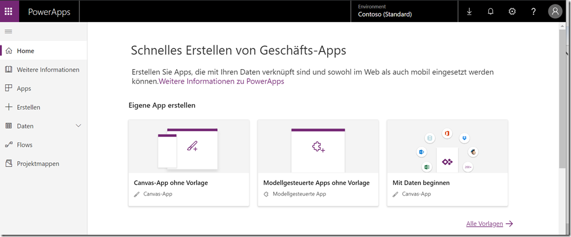Click Modellgesteuerte Apps ohne Vorlage title
The image size is (571, 237).
coord(316,183)
